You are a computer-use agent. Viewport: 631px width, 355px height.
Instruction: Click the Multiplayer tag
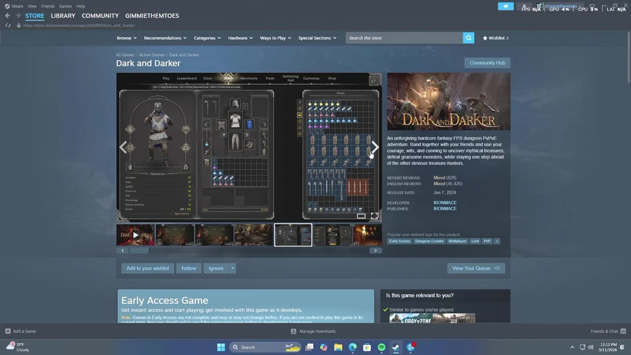[x=457, y=241]
